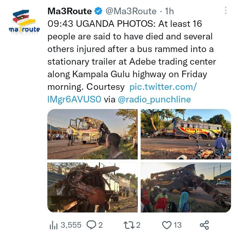This screenshot has width=238, height=237.
Task: Click the reply speech bubble icon
Action: pyautogui.click(x=91, y=225)
